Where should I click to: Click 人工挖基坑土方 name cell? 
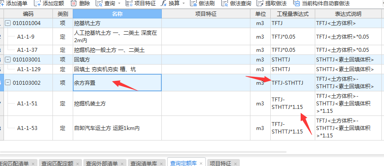click(117, 36)
